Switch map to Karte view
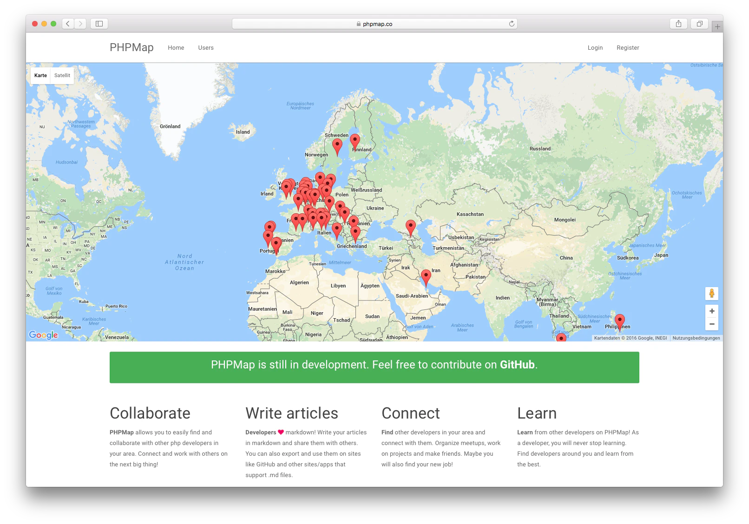 (x=40, y=75)
